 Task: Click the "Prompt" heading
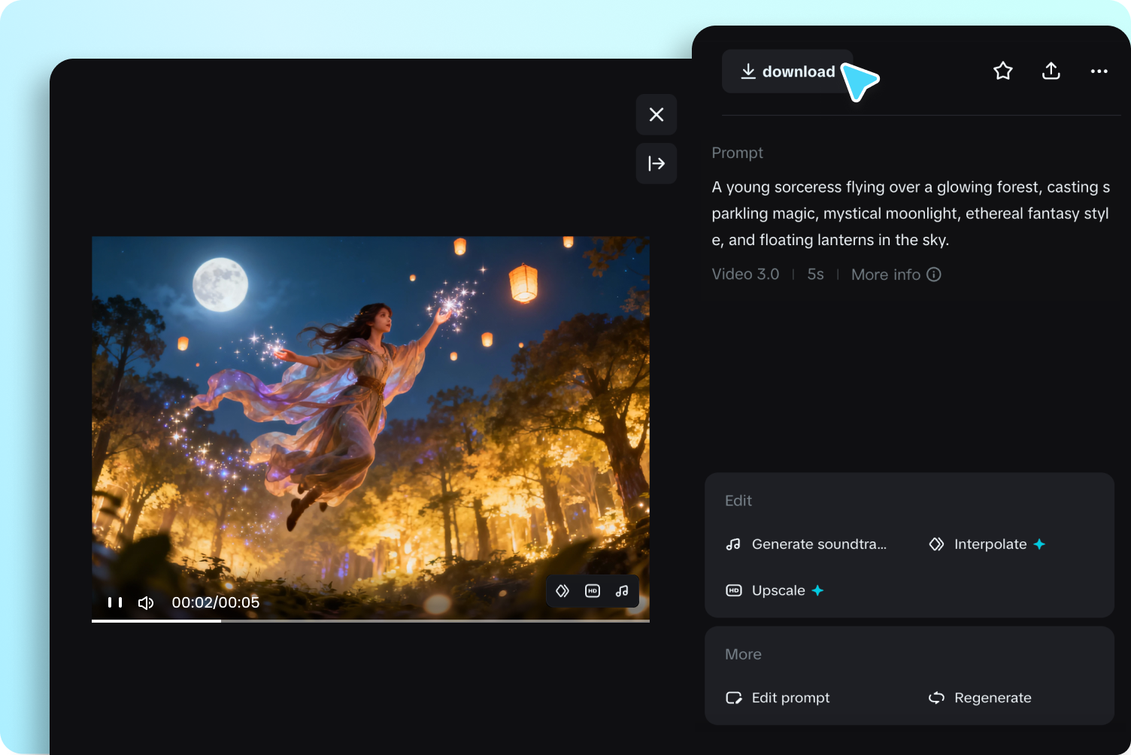coord(737,153)
